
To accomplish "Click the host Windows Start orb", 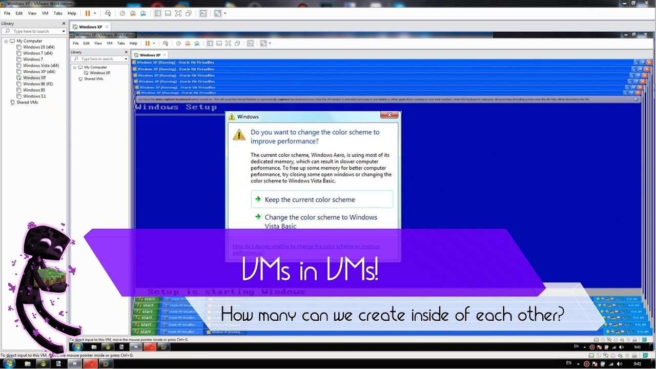I will click(9, 364).
